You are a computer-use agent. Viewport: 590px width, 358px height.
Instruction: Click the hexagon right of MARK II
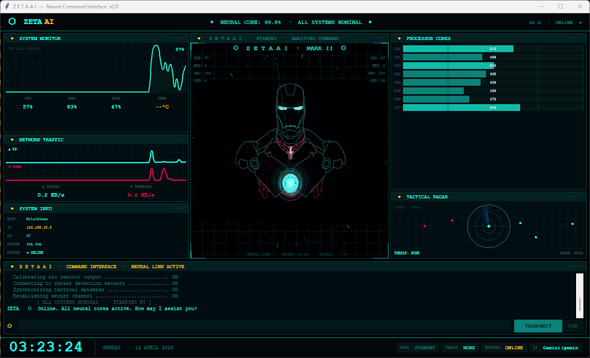(343, 48)
